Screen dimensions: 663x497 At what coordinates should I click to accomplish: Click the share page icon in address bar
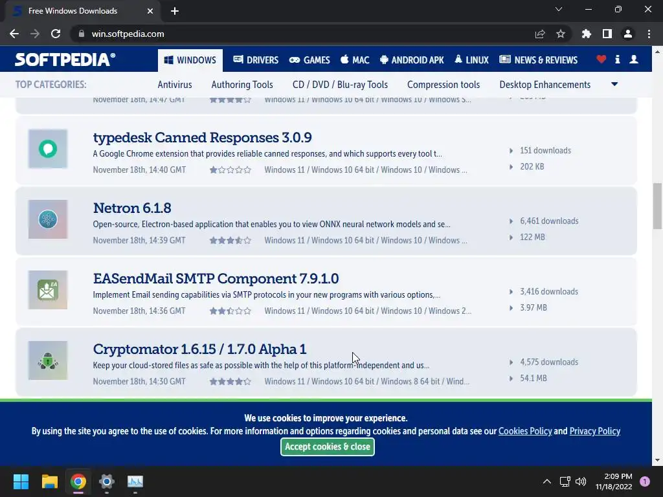[x=539, y=34]
